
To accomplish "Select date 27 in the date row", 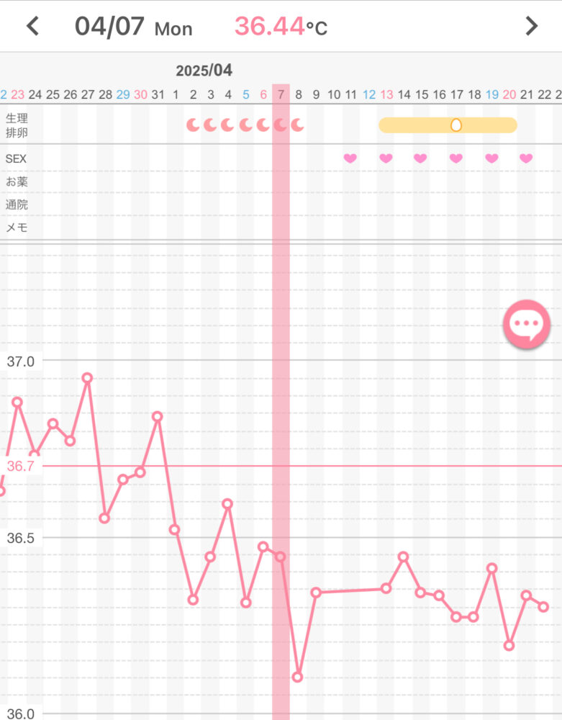I will 88,94.
